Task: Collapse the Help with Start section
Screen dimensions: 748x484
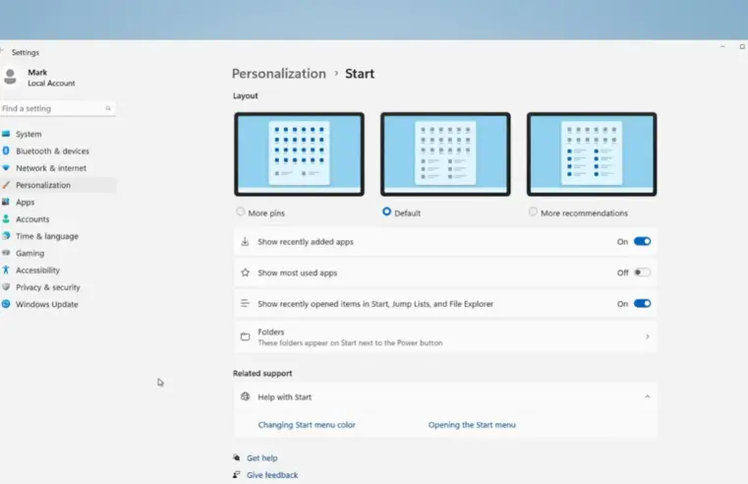Action: coord(647,396)
